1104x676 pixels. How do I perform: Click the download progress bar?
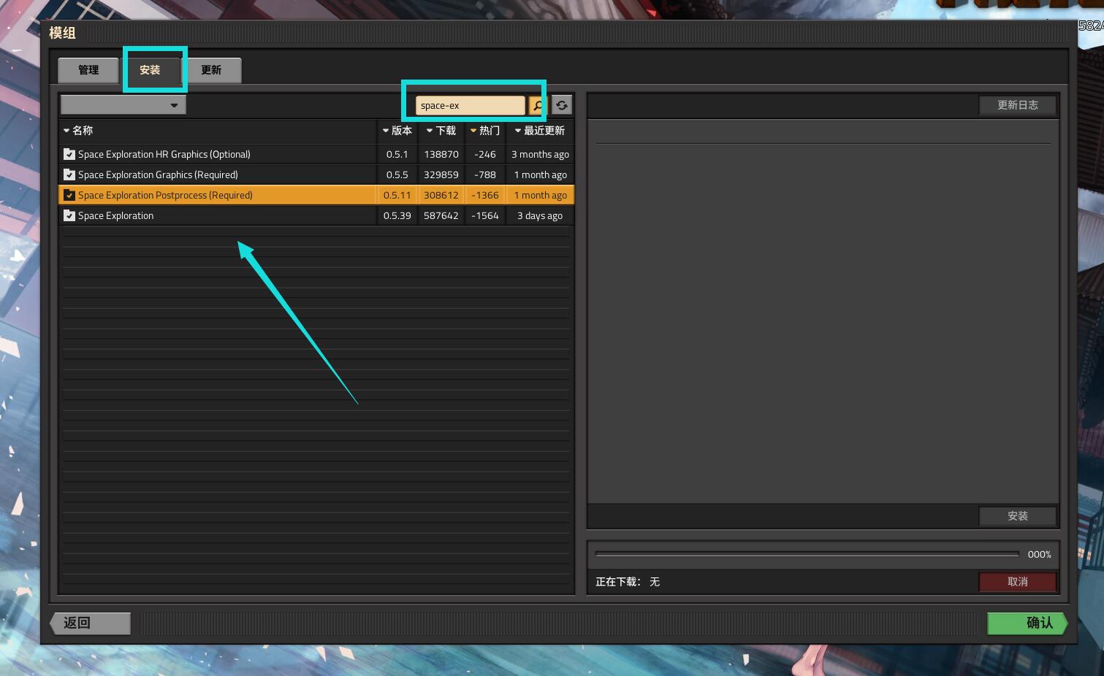coord(807,554)
